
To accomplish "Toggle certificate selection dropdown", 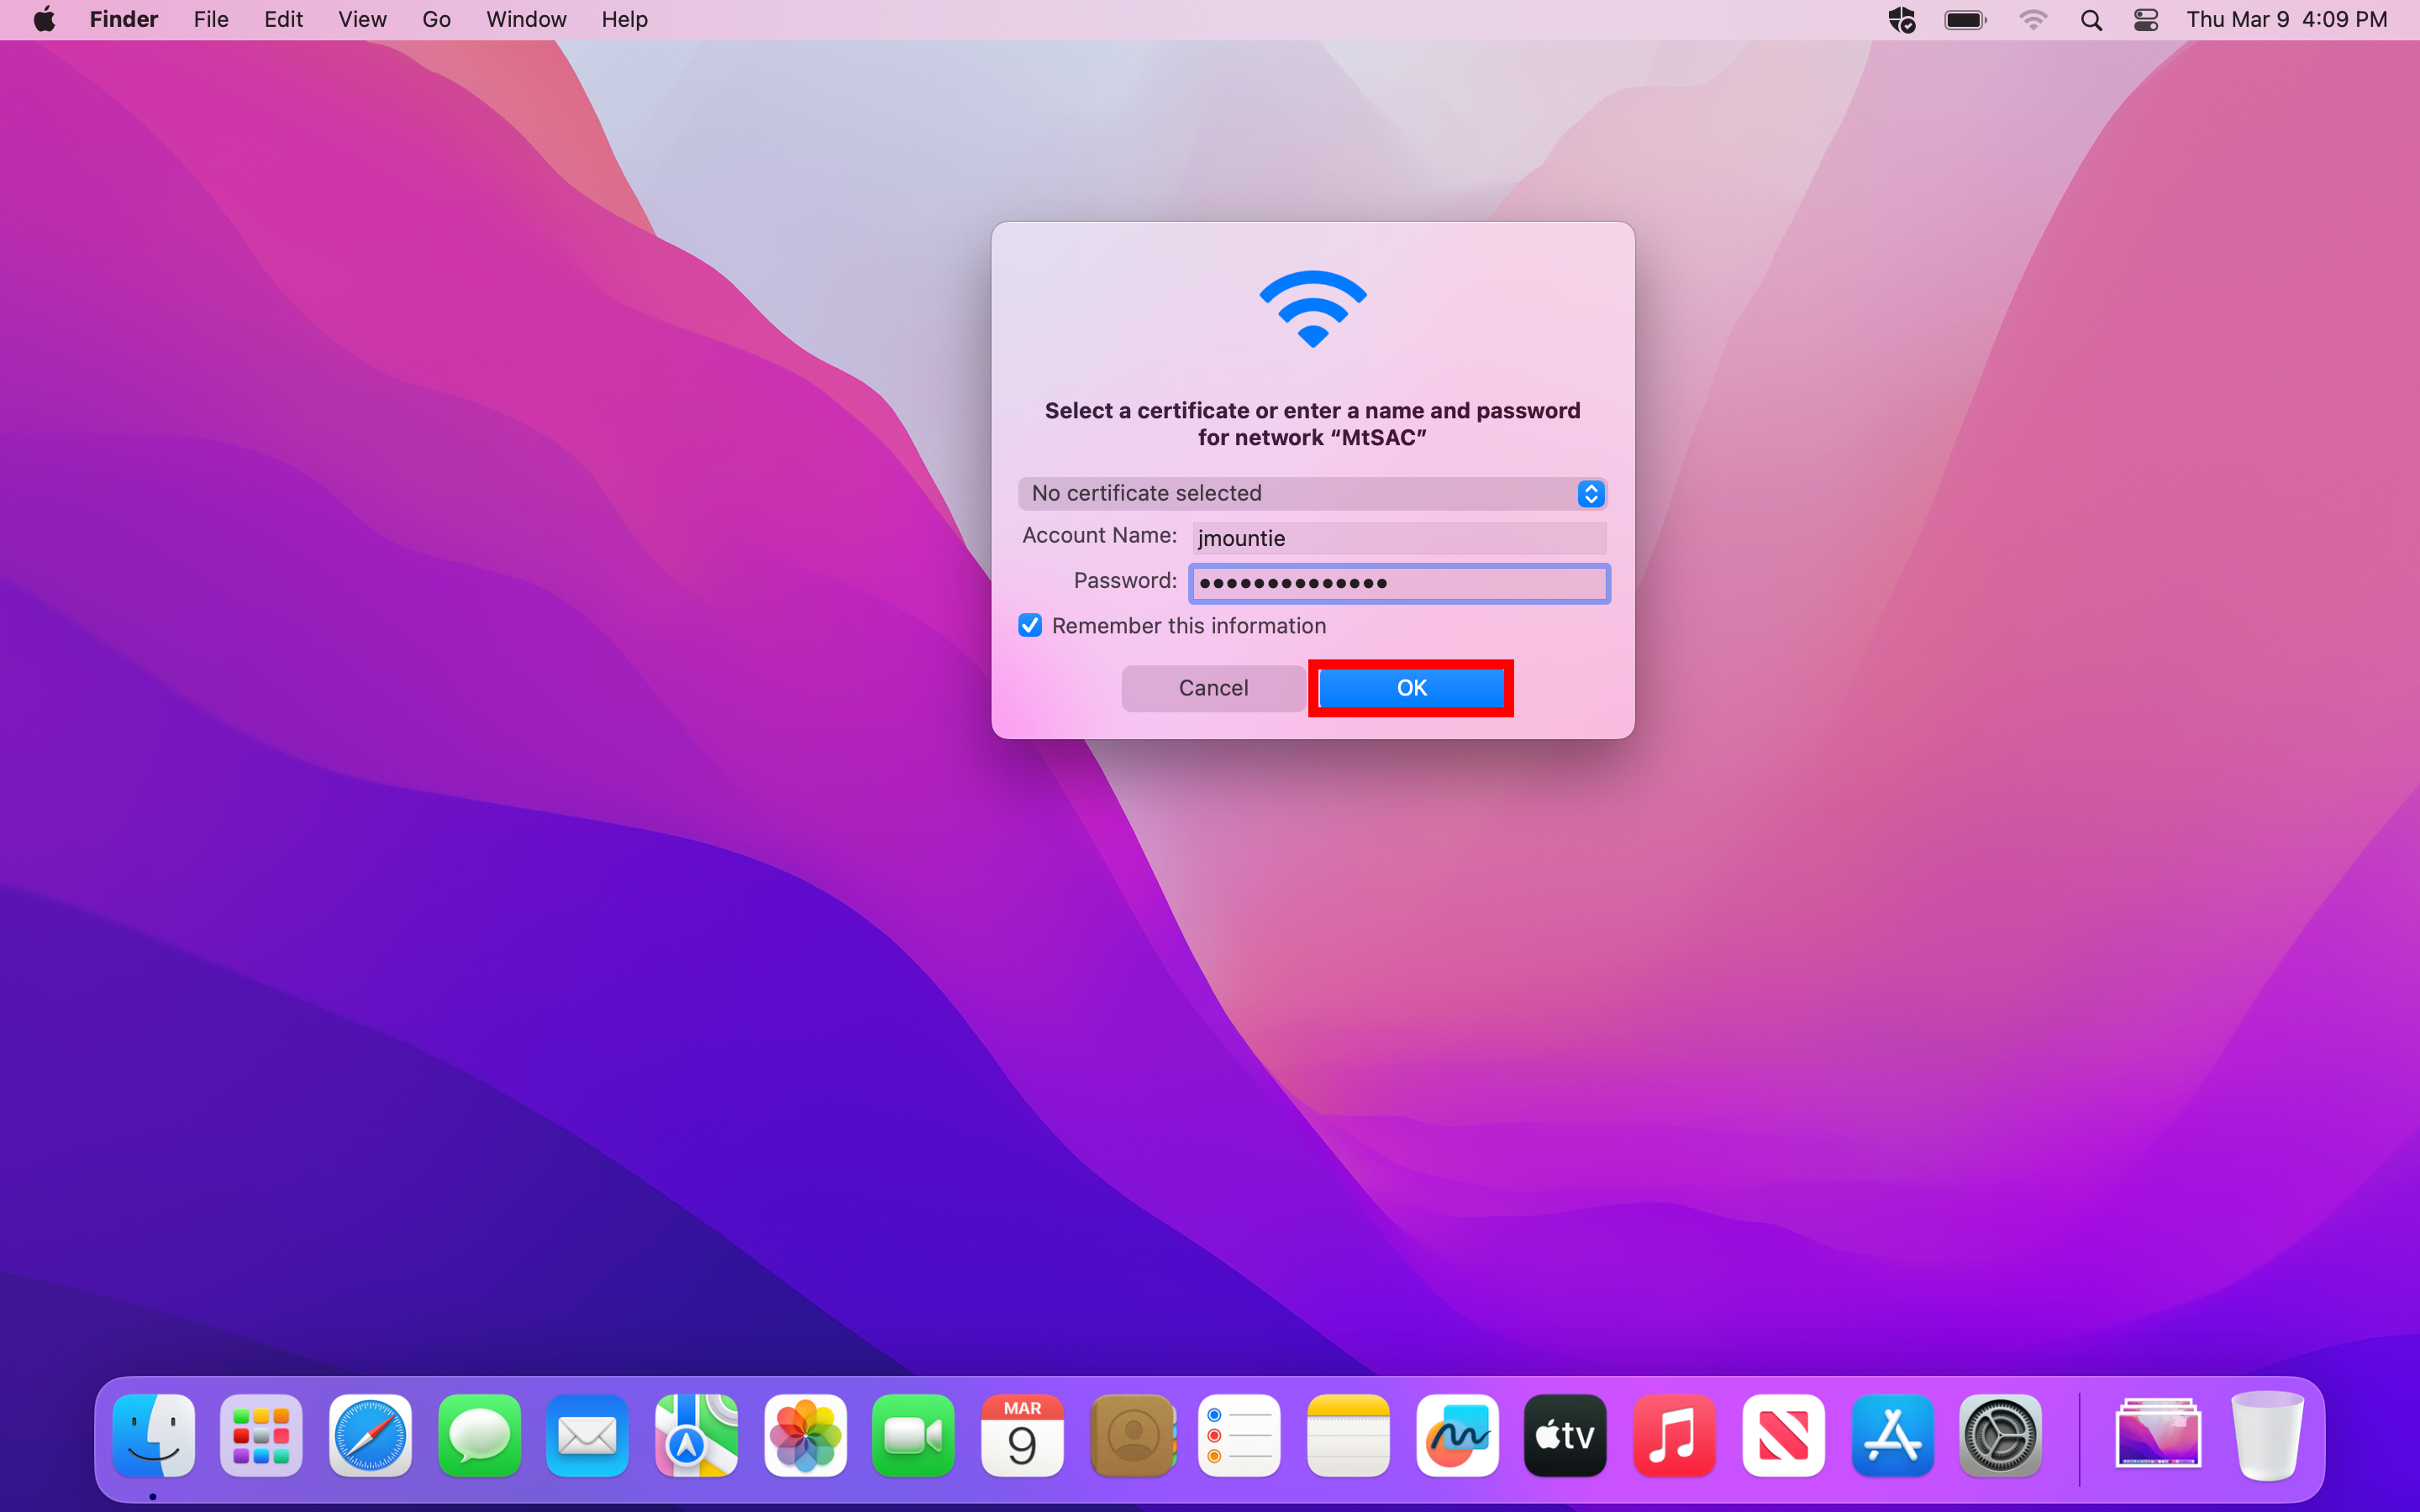I will point(1589,493).
